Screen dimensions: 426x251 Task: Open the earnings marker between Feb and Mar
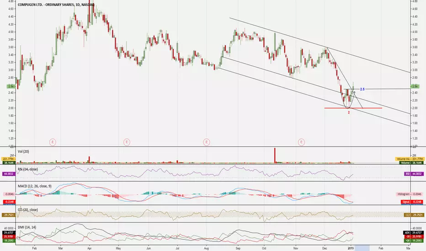(53, 142)
